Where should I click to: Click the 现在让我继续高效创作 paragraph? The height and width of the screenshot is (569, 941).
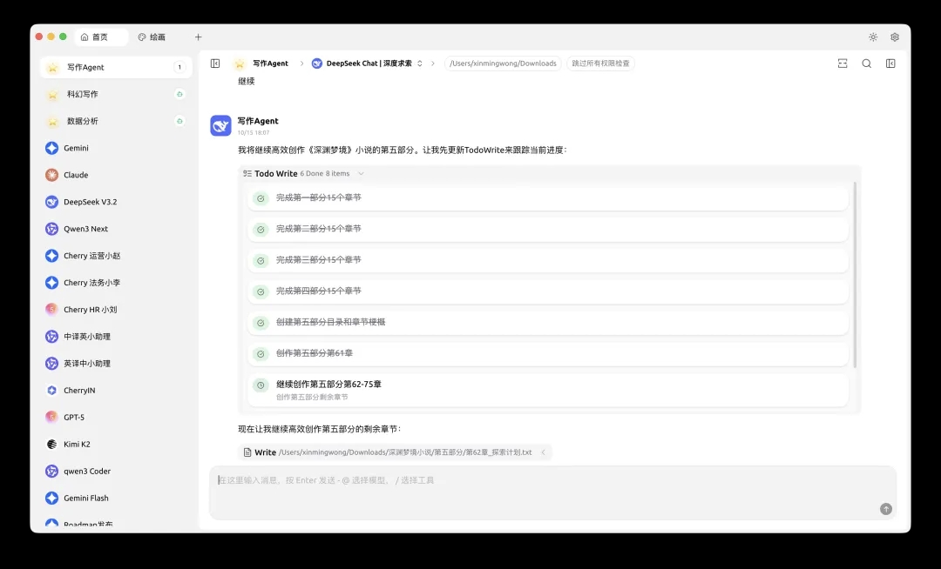[x=319, y=430]
